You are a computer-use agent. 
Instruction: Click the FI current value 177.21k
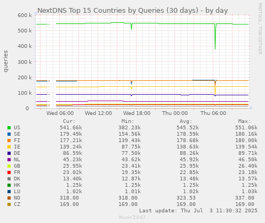71,141
